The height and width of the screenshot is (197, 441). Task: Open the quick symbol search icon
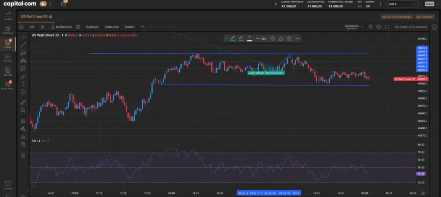pos(370,27)
